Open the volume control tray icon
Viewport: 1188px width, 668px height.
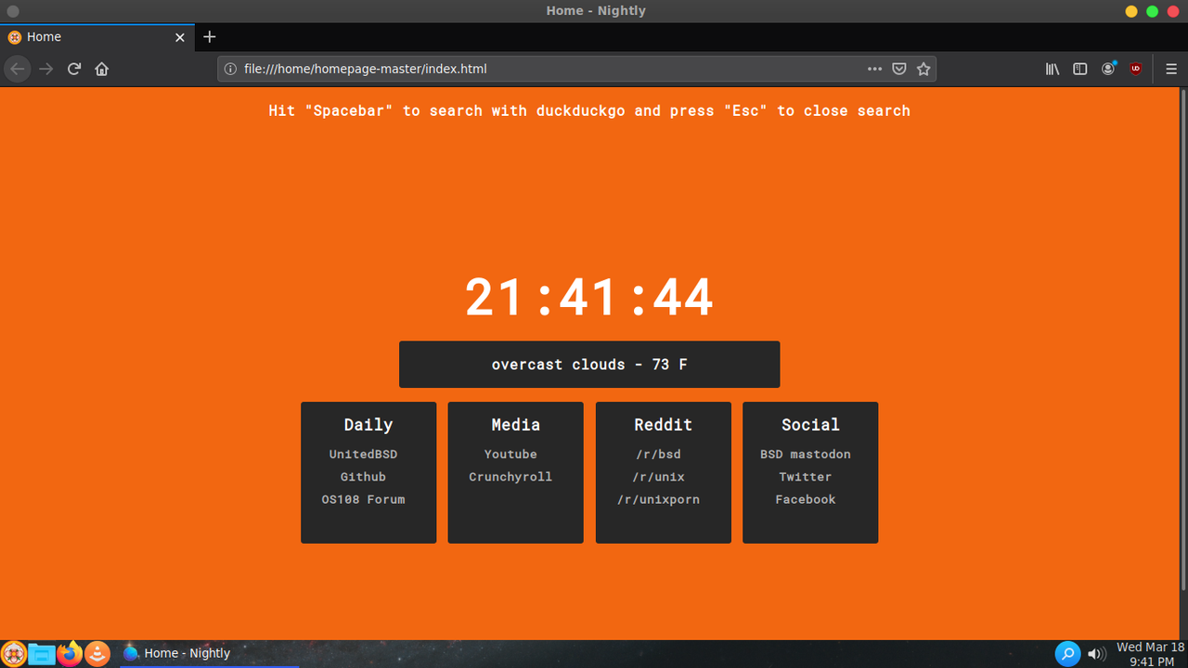[1096, 653]
